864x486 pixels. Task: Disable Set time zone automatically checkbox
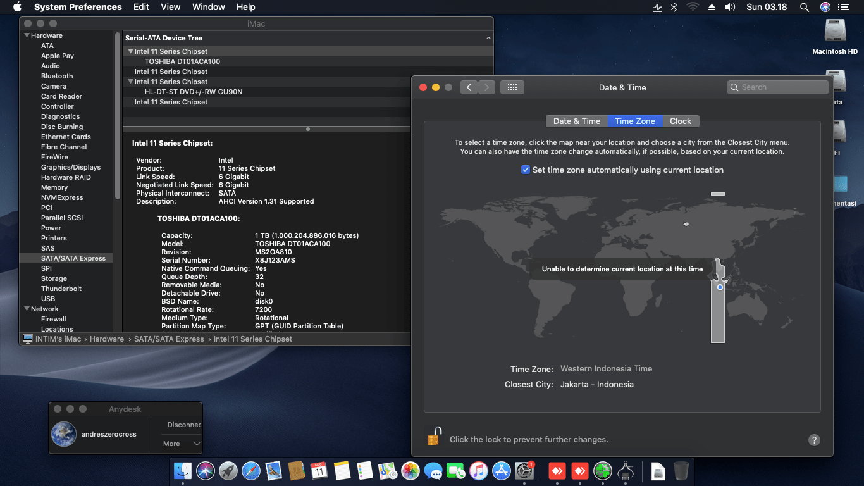coord(525,170)
